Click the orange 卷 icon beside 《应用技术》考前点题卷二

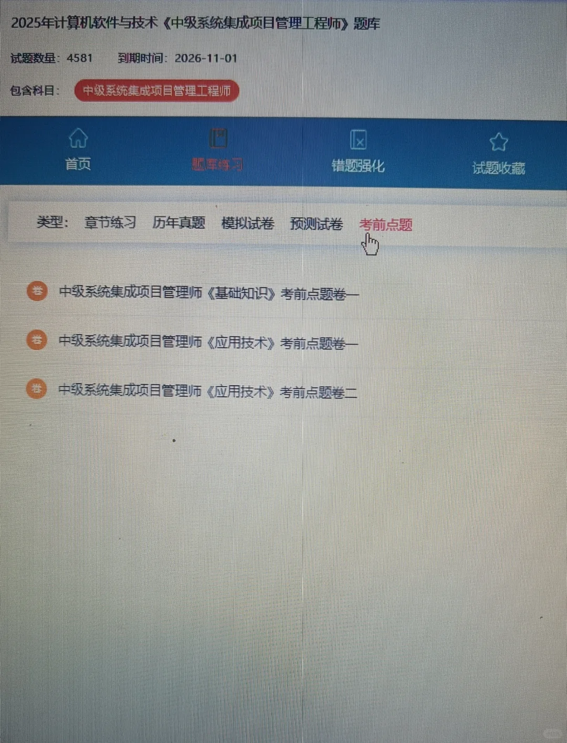(36, 389)
